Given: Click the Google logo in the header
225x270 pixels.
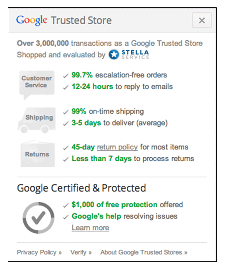Looking at the screenshot, I should tap(32, 20).
